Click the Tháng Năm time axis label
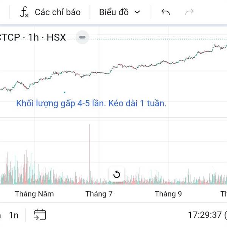The width and height of the screenshot is (227, 227). pos(34,194)
